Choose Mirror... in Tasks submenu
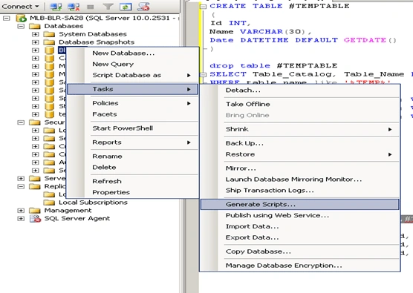The width and height of the screenshot is (413, 293). [300, 168]
